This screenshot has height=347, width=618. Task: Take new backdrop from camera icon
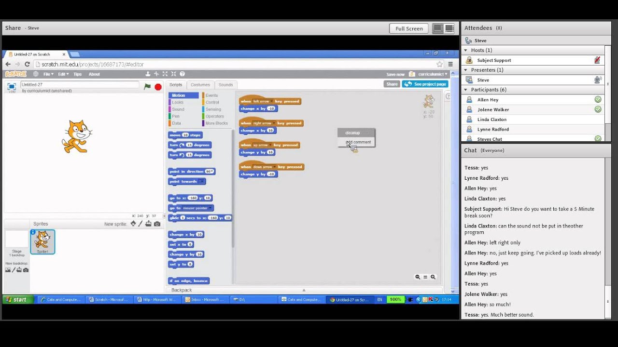[x=26, y=270]
